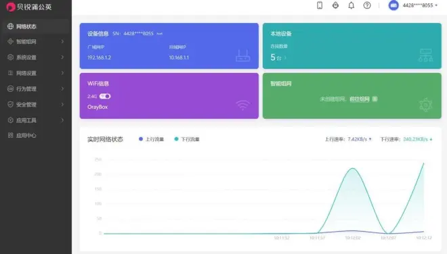Click the support headset icon in header
This screenshot has width=447, height=254.
tap(335, 5)
